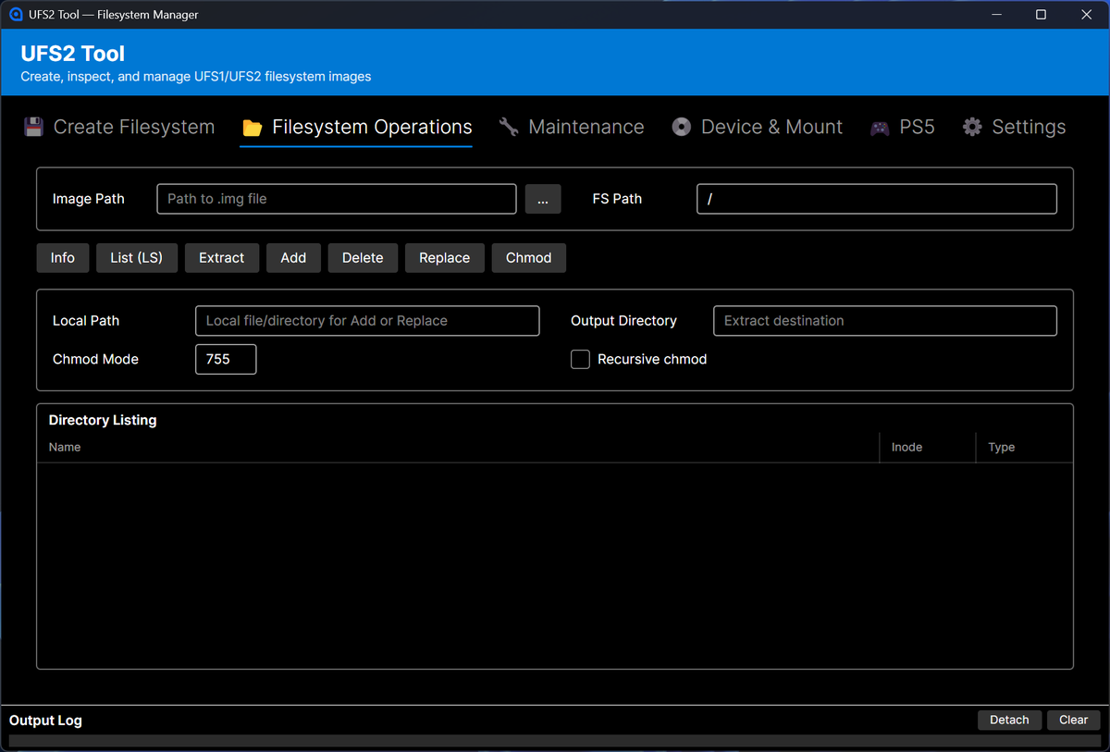Open the Maintenance tab
Viewport: 1110px width, 752px height.
572,128
